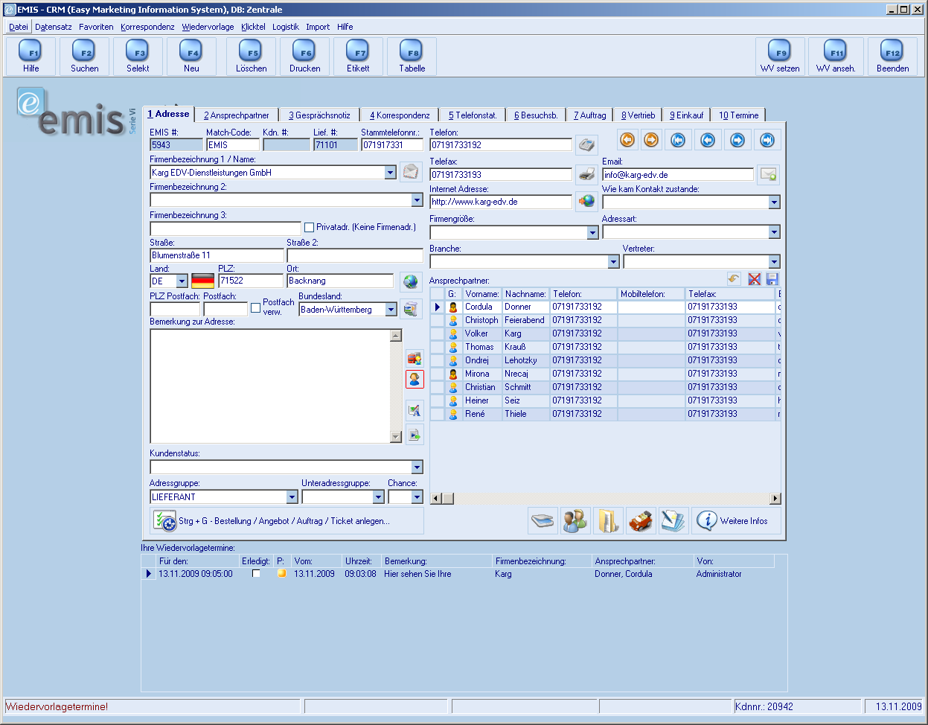Click the orange left arrow navigation button
Image resolution: width=928 pixels, height=725 pixels.
point(627,140)
